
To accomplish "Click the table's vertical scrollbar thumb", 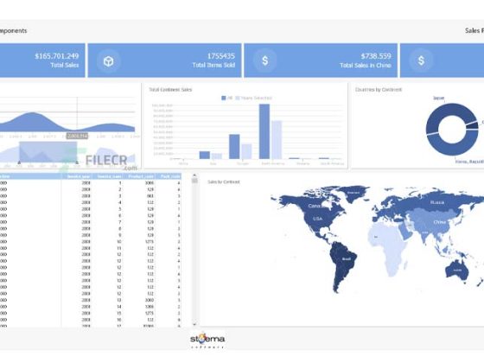I will click(x=194, y=181).
